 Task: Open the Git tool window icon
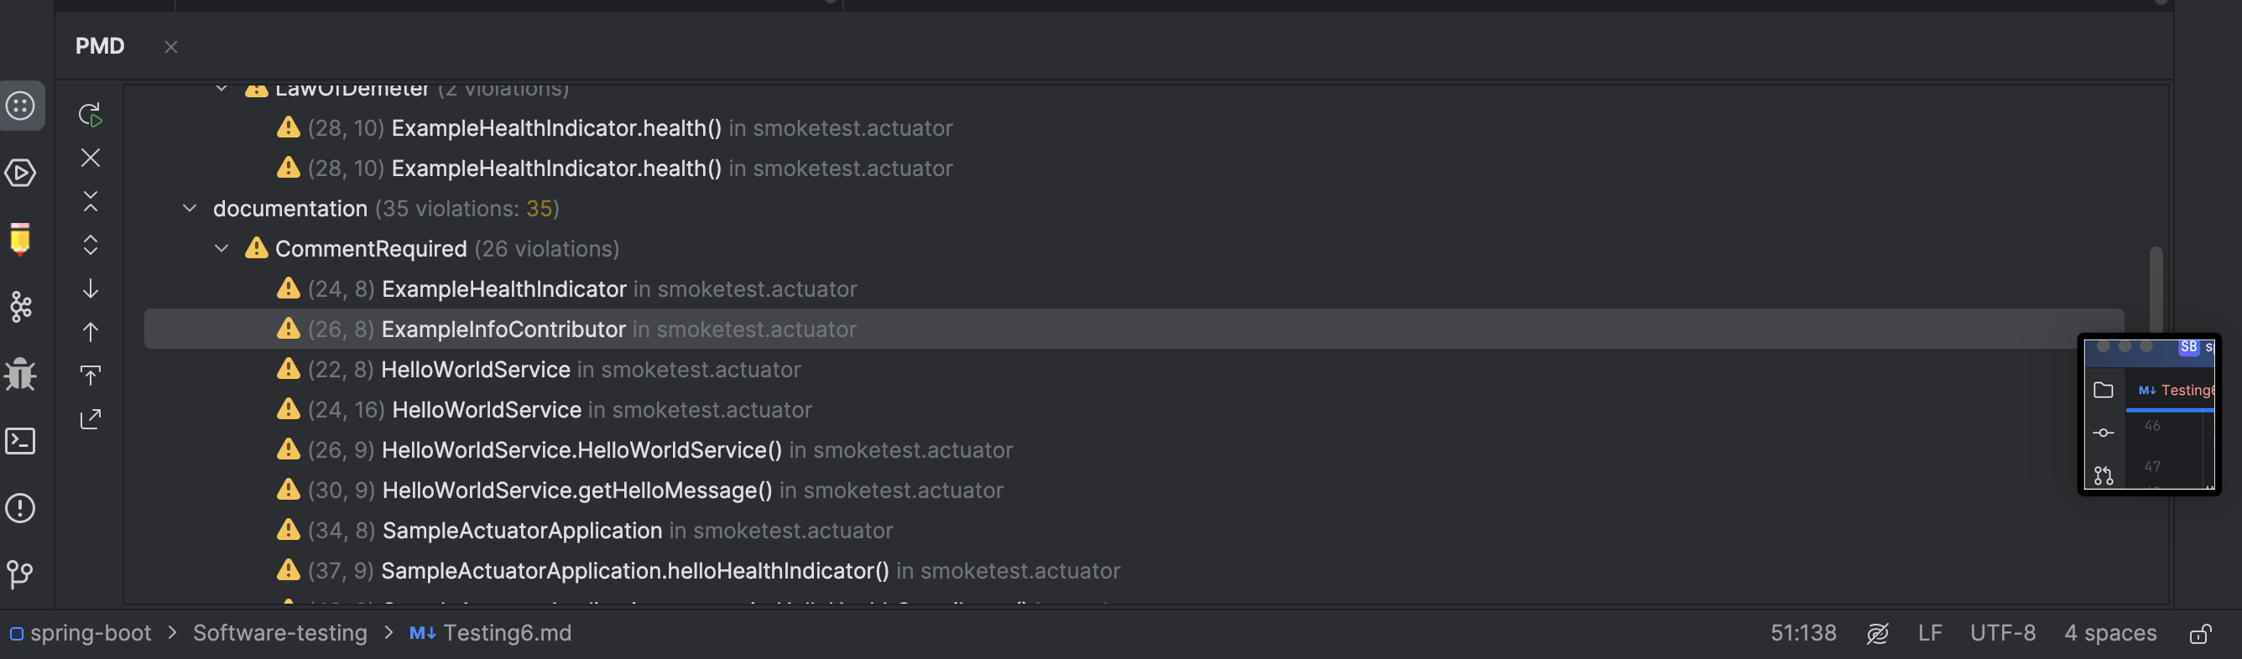pyautogui.click(x=21, y=573)
